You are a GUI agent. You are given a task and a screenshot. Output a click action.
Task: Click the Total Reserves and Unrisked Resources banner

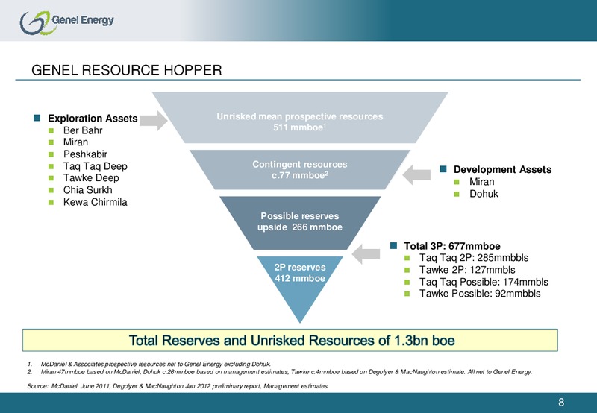click(290, 340)
